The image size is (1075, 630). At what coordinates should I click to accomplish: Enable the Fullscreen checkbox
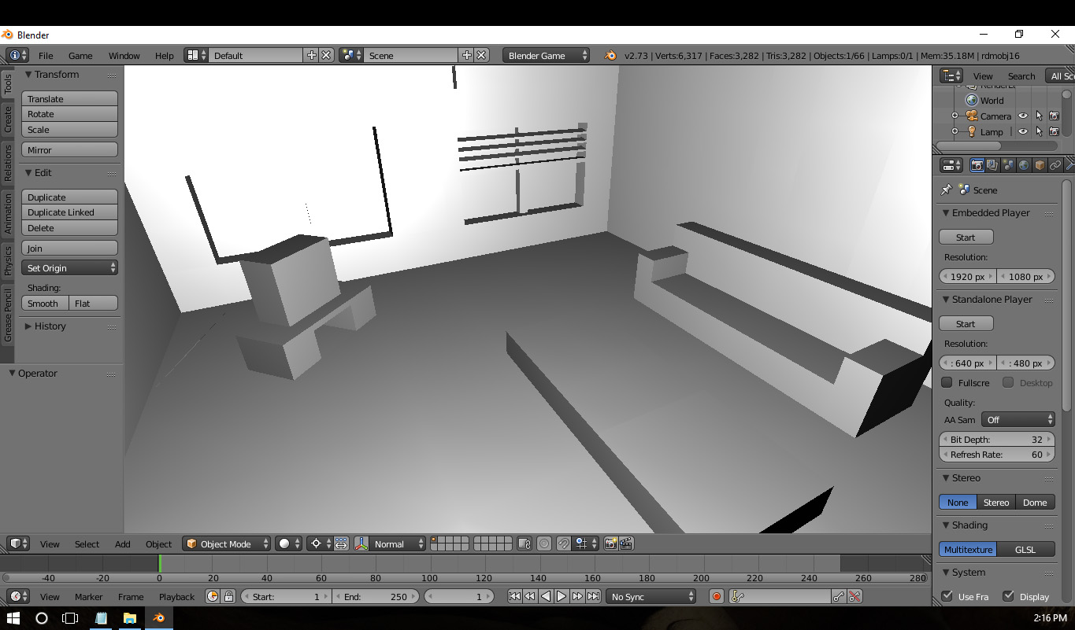(x=947, y=382)
